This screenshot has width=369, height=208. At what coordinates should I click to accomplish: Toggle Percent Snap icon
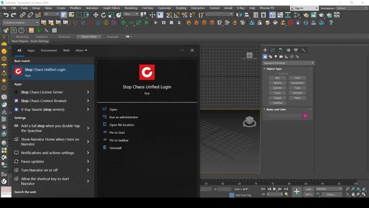tap(184, 15)
